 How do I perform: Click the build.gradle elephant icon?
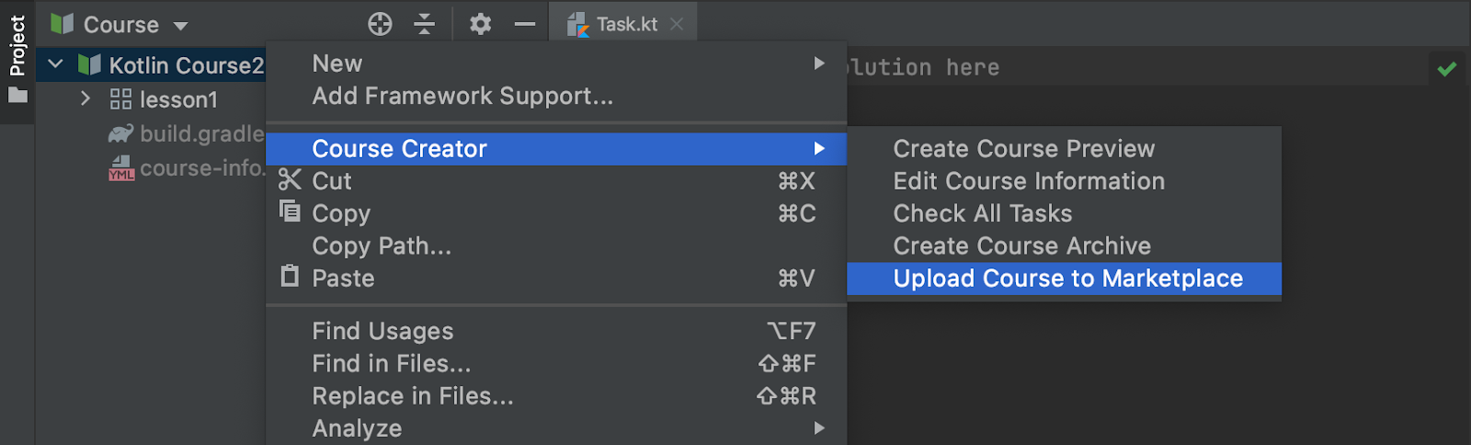(120, 134)
